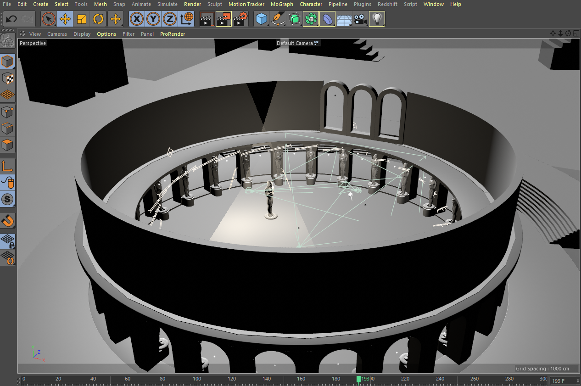Click the Undo arrow icon
Screen dimensions: 581x386
point(11,19)
